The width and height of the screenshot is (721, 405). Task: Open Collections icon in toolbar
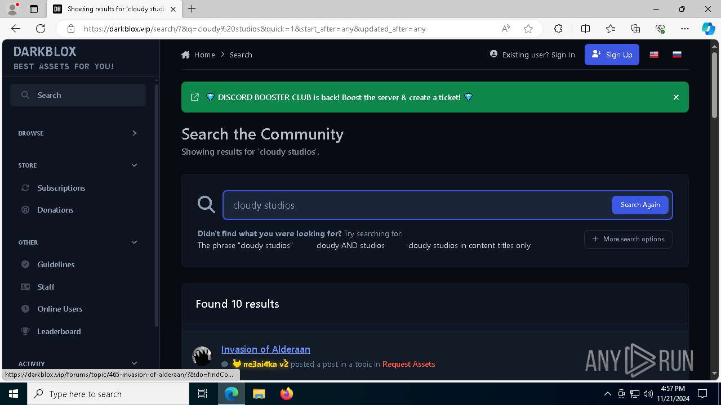(x=635, y=29)
